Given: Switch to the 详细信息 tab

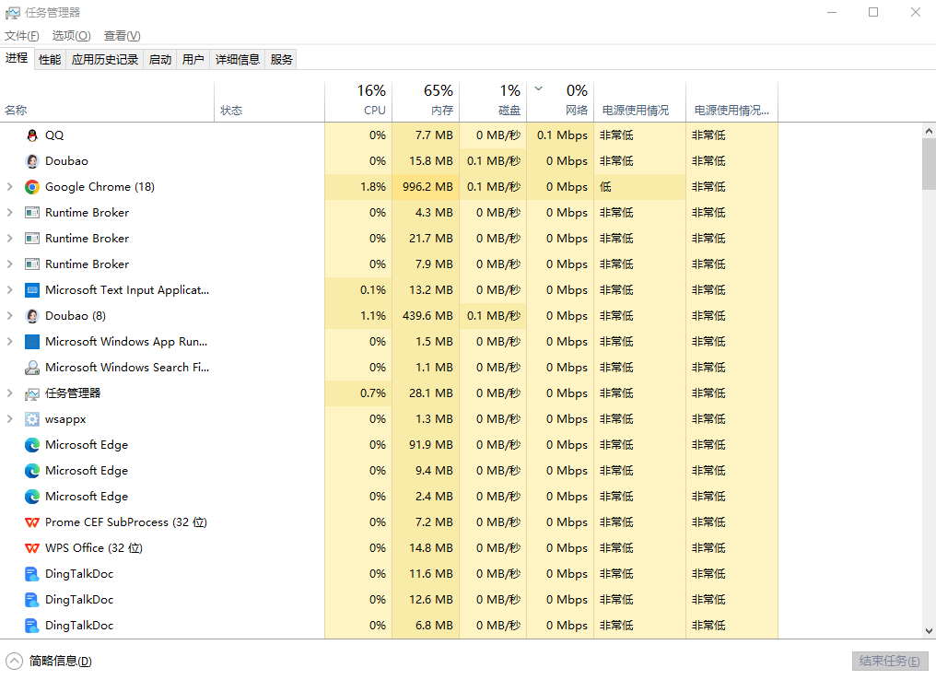Looking at the screenshot, I should tap(238, 59).
